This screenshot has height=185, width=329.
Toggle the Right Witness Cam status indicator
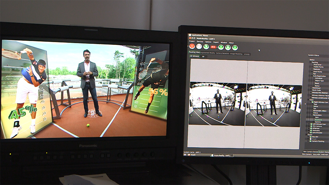point(313,102)
